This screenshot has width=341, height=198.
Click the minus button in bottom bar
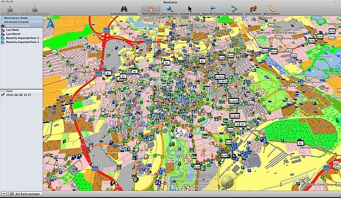3,194
